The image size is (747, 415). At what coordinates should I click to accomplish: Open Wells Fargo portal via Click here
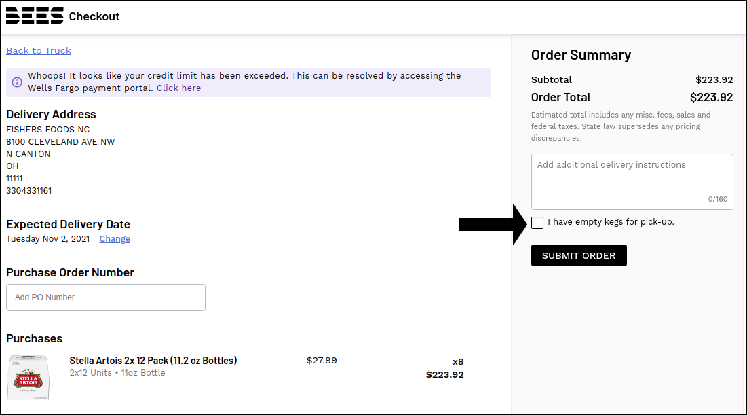coord(178,88)
